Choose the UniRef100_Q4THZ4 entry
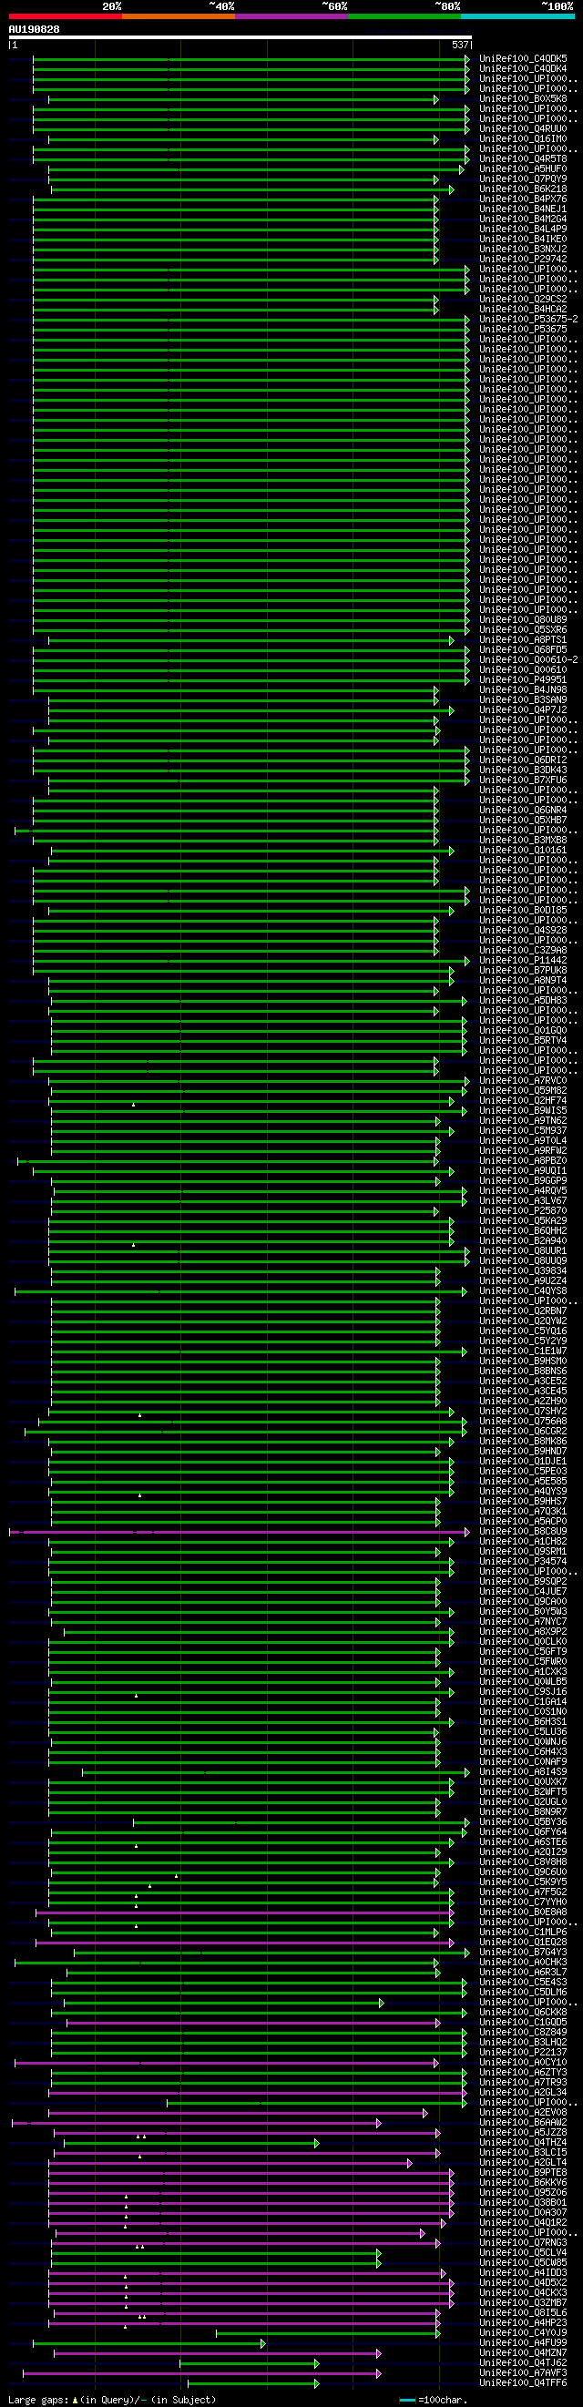The width and height of the screenshot is (583, 2407). 523,2143
